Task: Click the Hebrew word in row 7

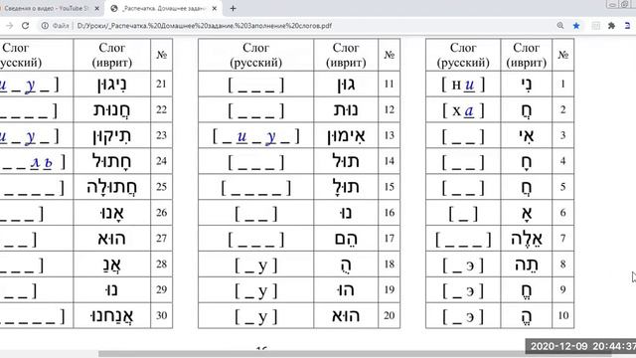Action: tap(527, 239)
